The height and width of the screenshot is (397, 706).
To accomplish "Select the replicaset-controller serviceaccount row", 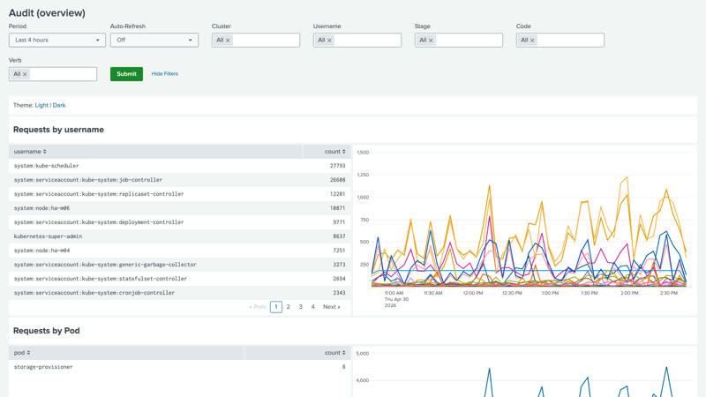I will pos(180,194).
